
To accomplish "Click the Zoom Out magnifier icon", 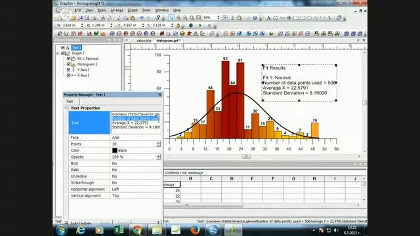I will click(x=185, y=18).
